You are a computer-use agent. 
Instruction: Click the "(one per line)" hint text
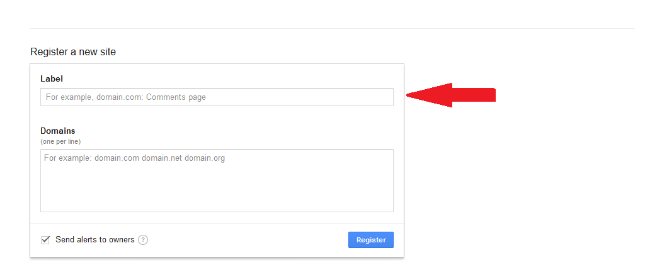60,141
